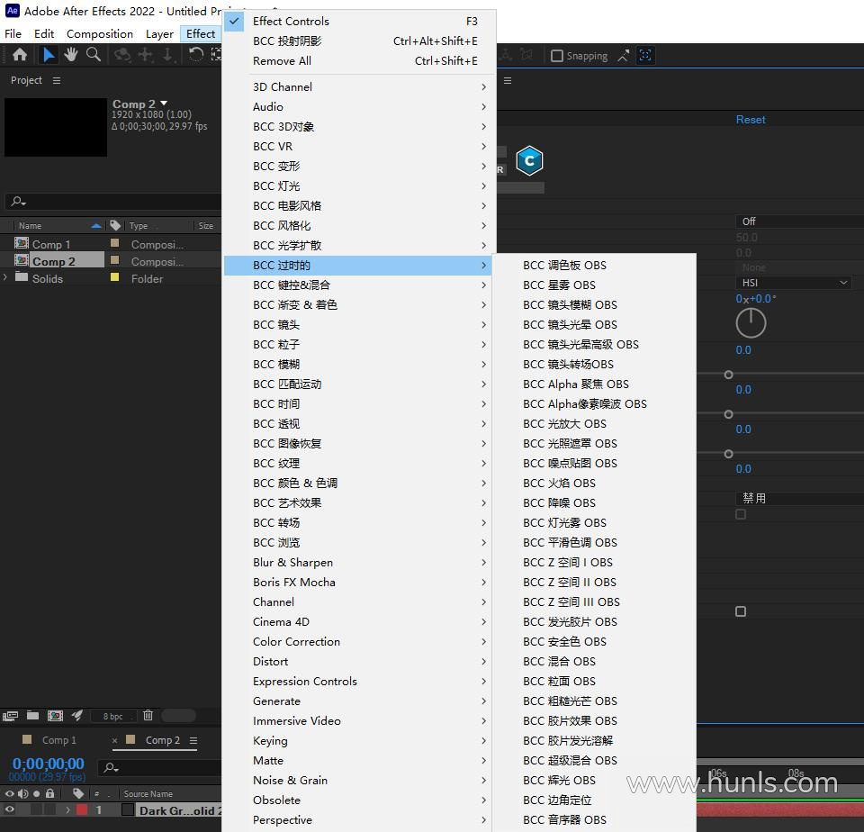Open the Comp 2 timeline panel menu

[x=193, y=740]
